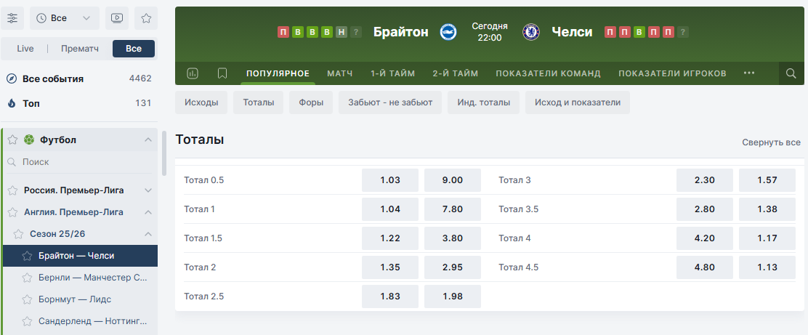Open the match statistics chart icon
Screen dimensions: 808x335
point(193,73)
